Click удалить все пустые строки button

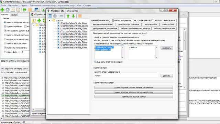tap(134, 97)
